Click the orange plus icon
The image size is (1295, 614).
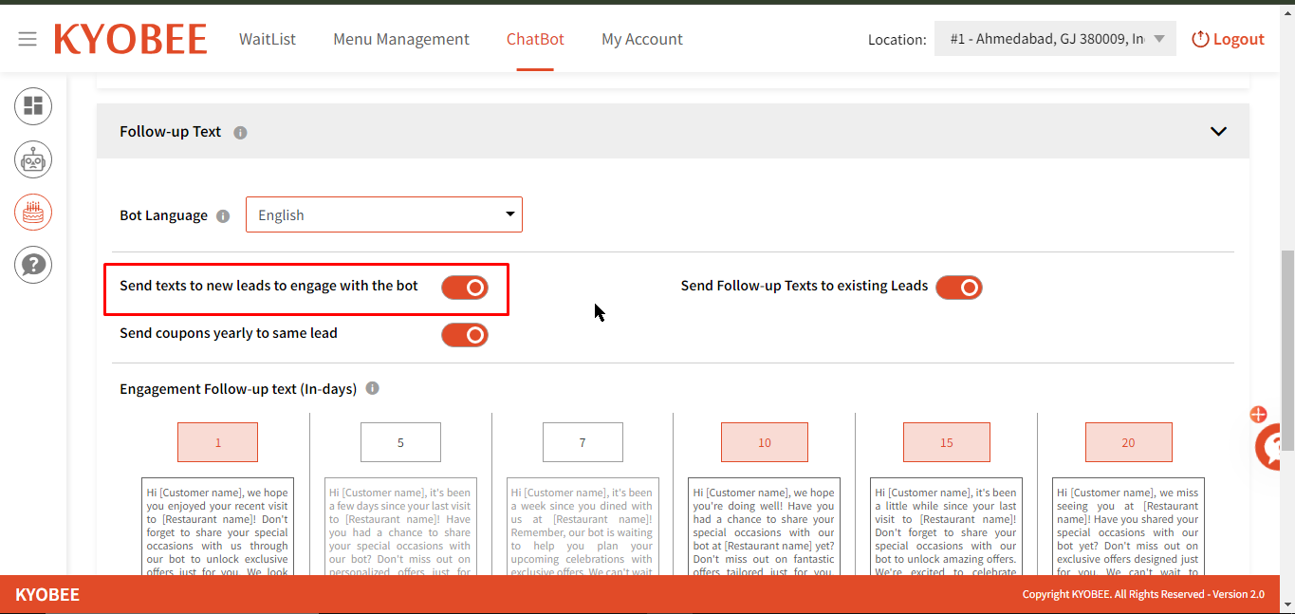pyautogui.click(x=1258, y=414)
